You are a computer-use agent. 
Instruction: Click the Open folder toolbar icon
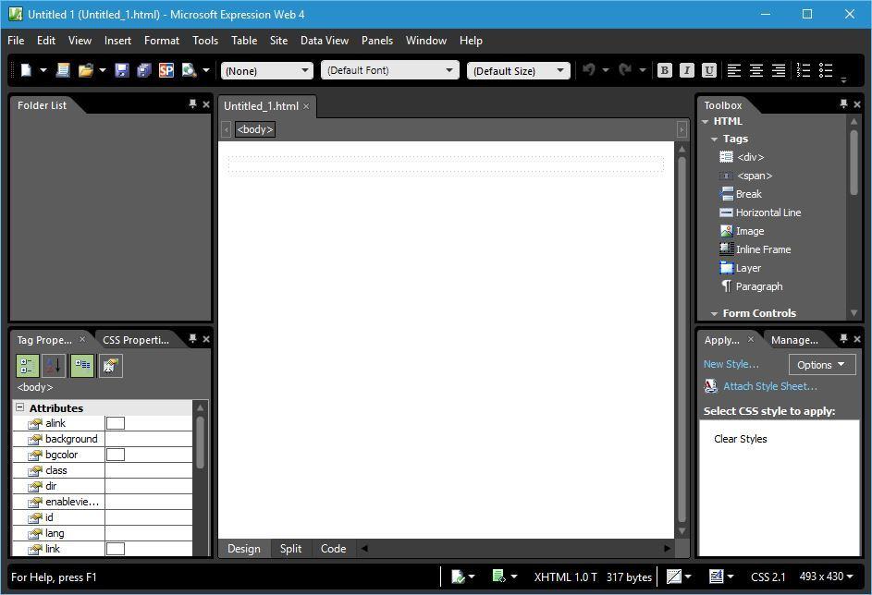click(x=86, y=70)
